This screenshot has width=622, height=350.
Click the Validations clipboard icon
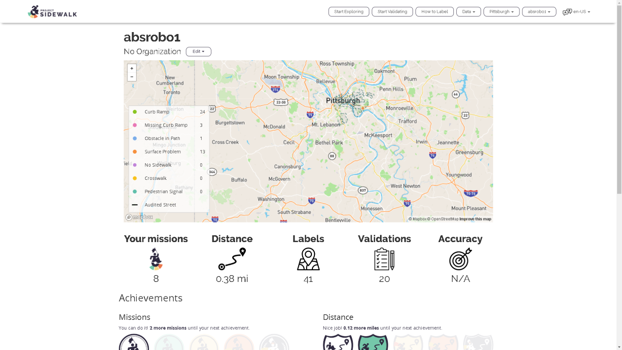coord(384,259)
